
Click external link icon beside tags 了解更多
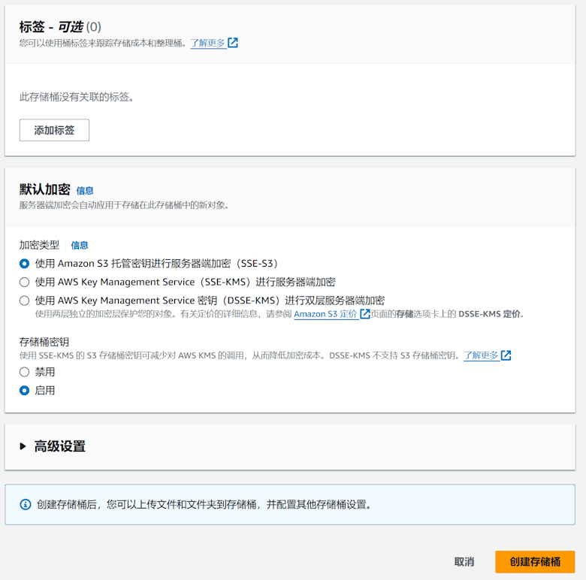click(233, 43)
